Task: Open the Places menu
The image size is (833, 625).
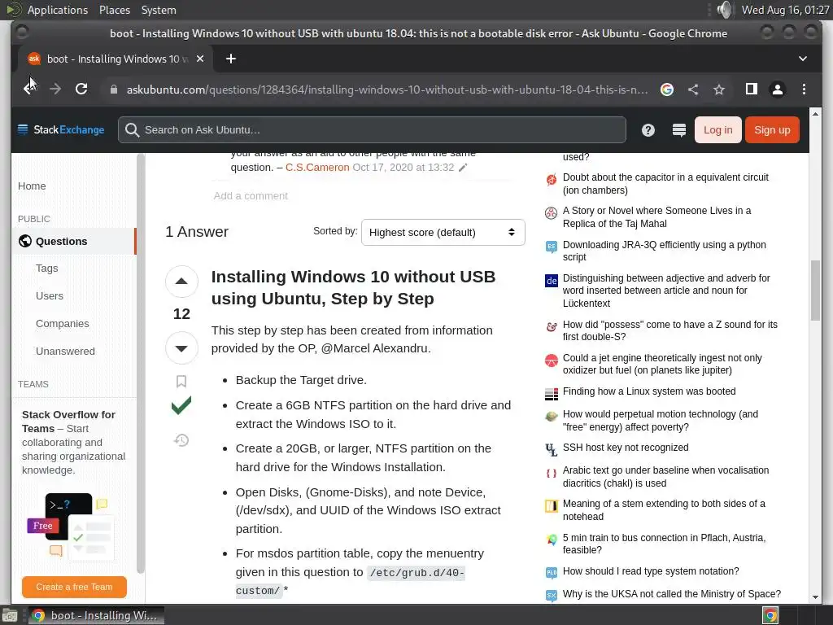Action: coord(114,10)
